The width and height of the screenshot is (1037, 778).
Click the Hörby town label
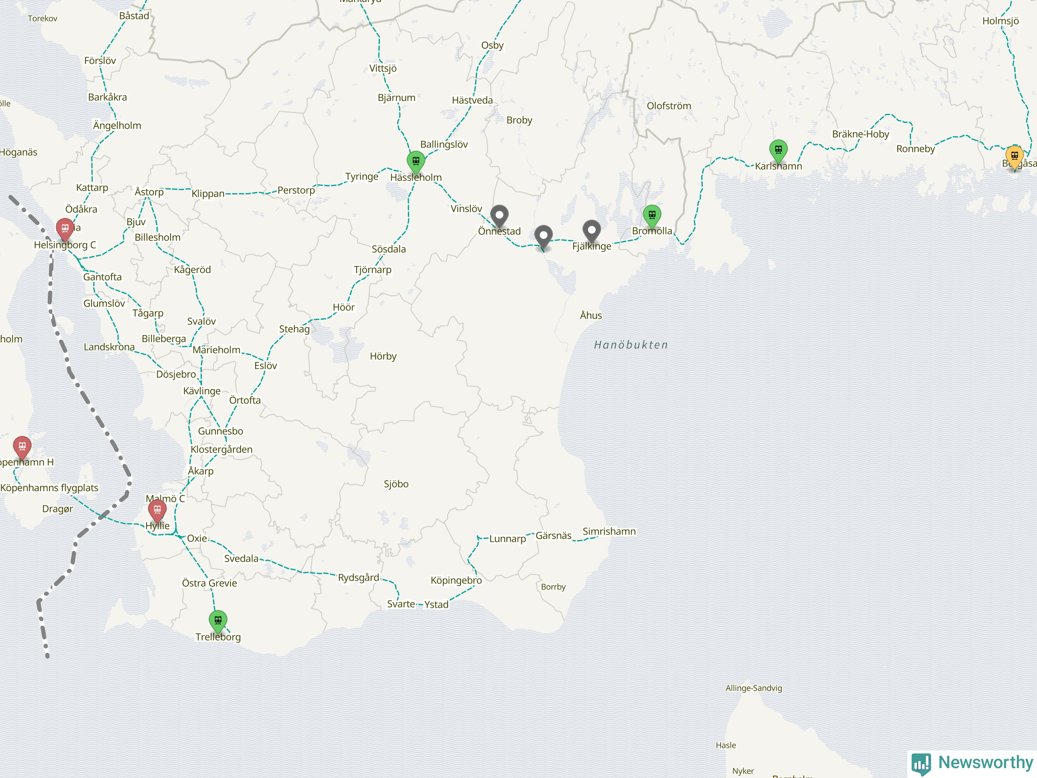click(383, 357)
